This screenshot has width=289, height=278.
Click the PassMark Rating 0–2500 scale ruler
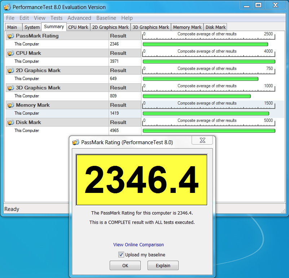[x=209, y=36]
